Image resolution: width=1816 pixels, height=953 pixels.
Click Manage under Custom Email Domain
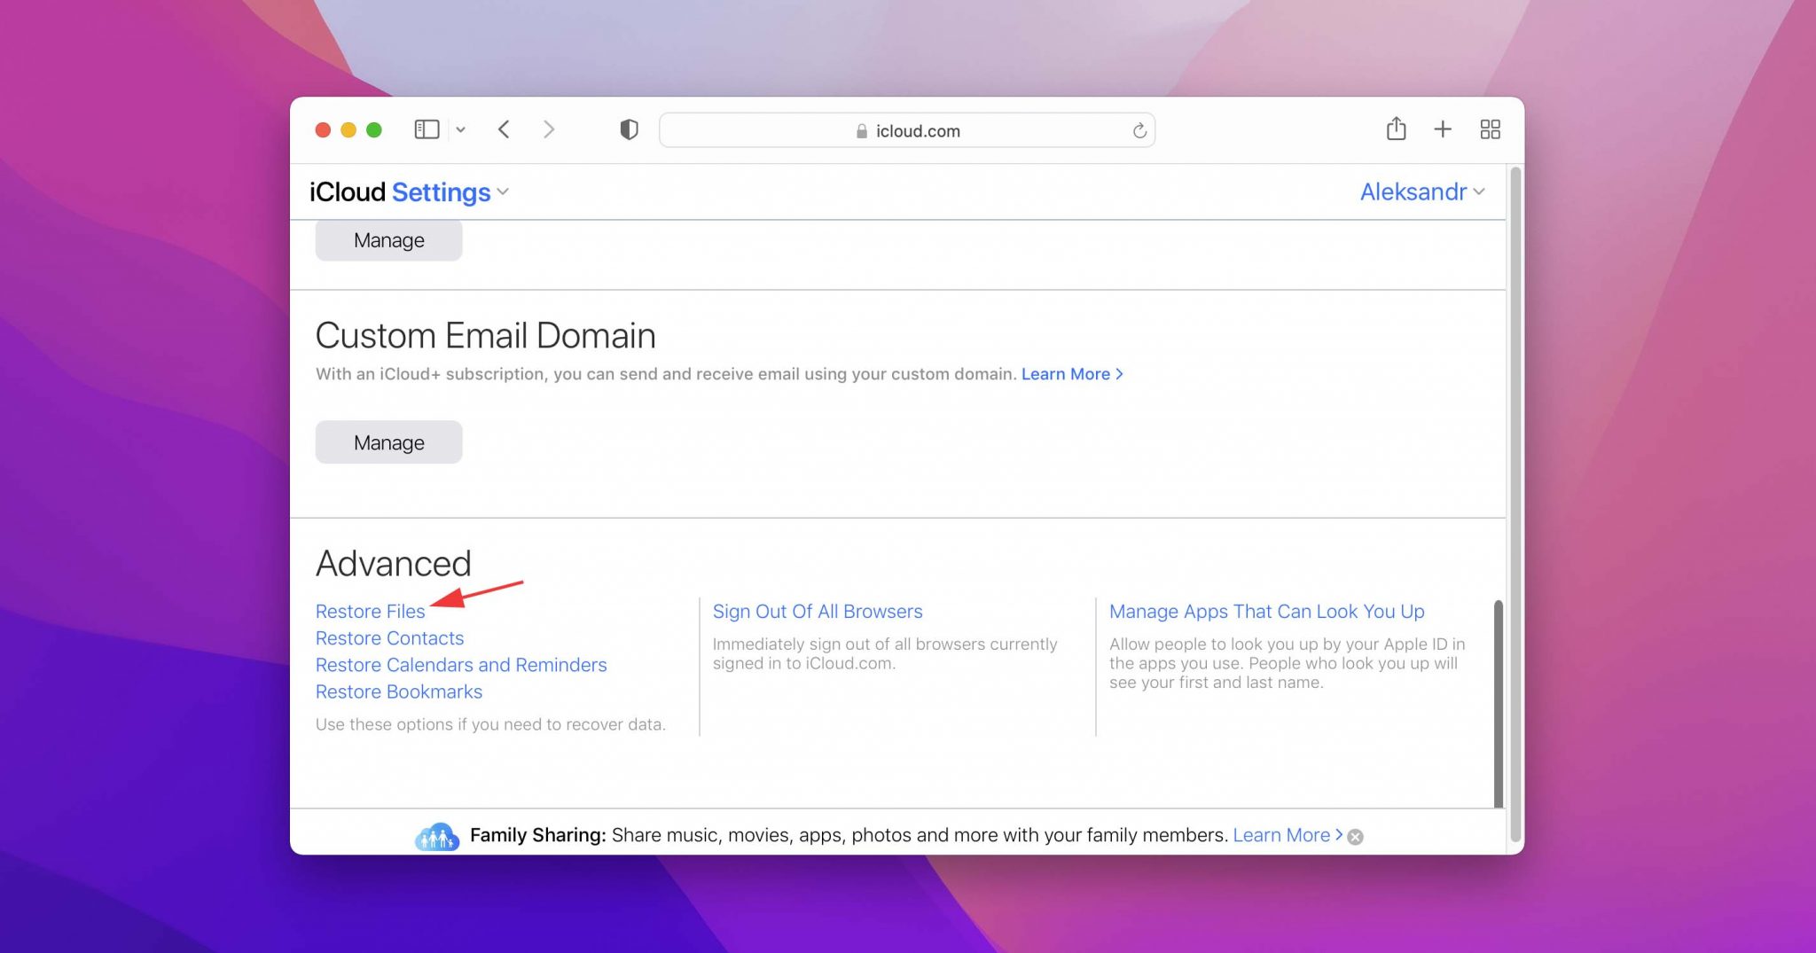point(388,442)
